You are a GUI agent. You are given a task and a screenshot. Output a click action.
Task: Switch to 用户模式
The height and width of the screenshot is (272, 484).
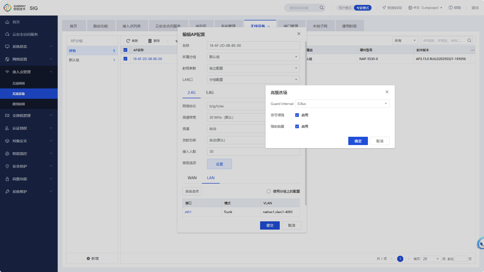(x=345, y=8)
